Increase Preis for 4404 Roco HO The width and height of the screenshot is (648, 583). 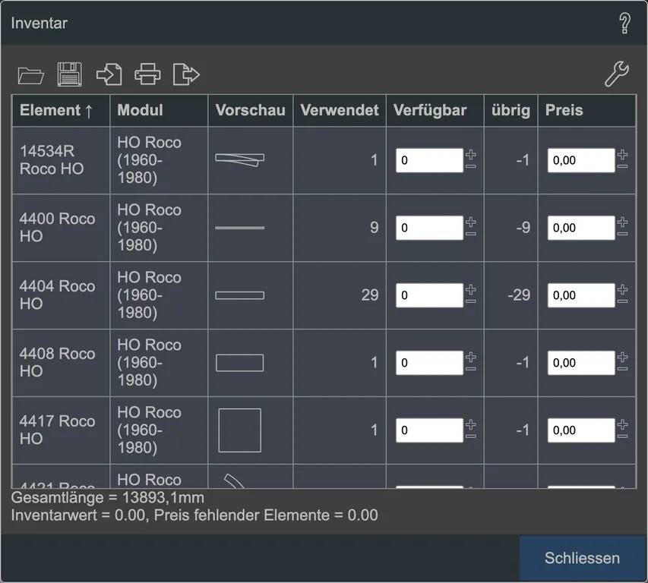pos(622,289)
